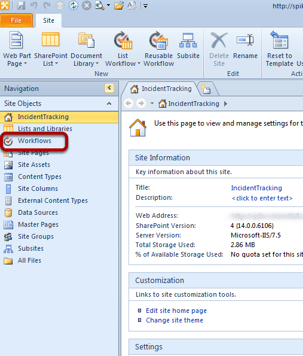Select the Site ribbon tab
This screenshot has width=303, height=356.
tap(48, 20)
